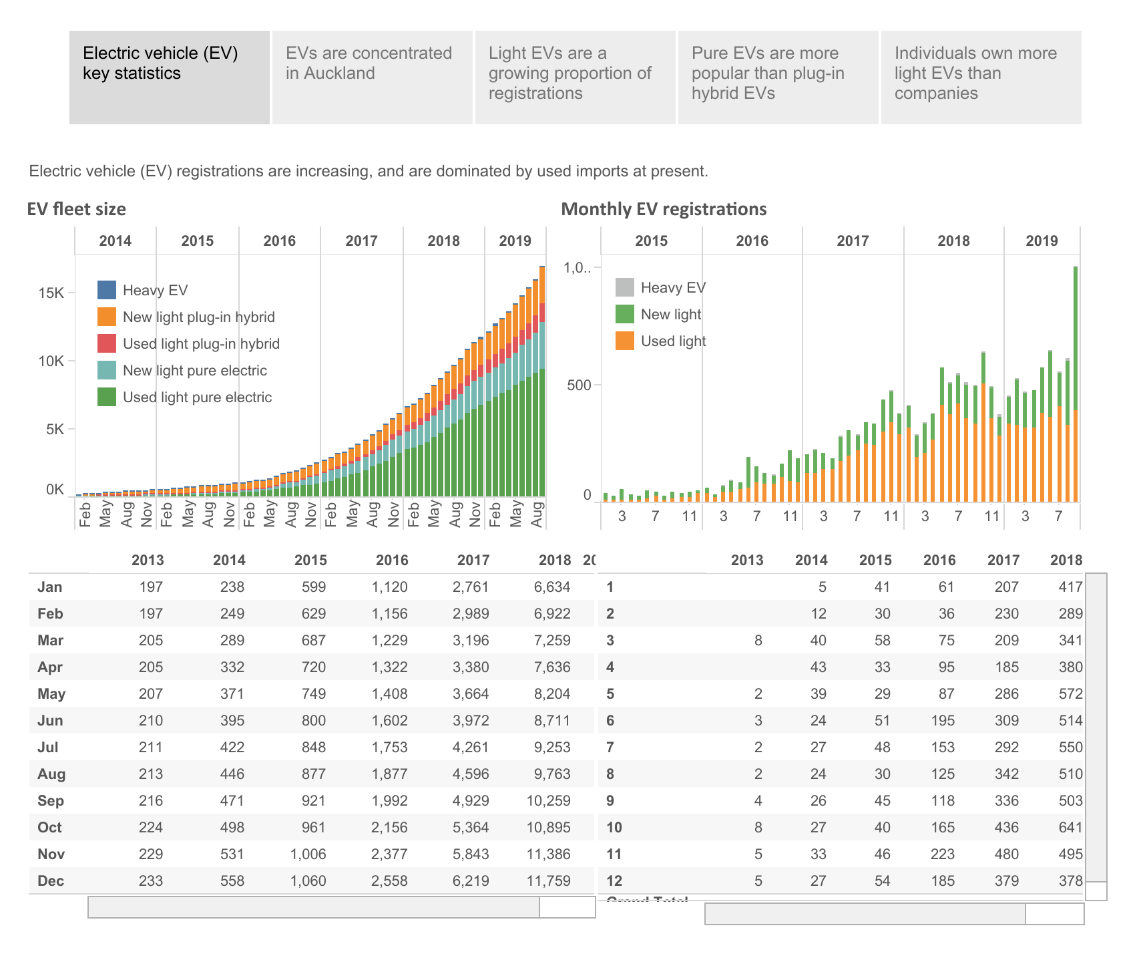Click the grey Heavy EV swatch in monthly legend
The image size is (1147, 974).
(625, 287)
